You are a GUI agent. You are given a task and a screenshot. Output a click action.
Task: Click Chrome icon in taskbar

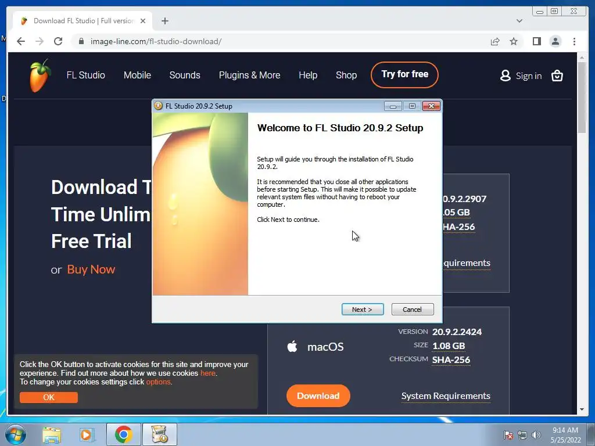pyautogui.click(x=124, y=434)
